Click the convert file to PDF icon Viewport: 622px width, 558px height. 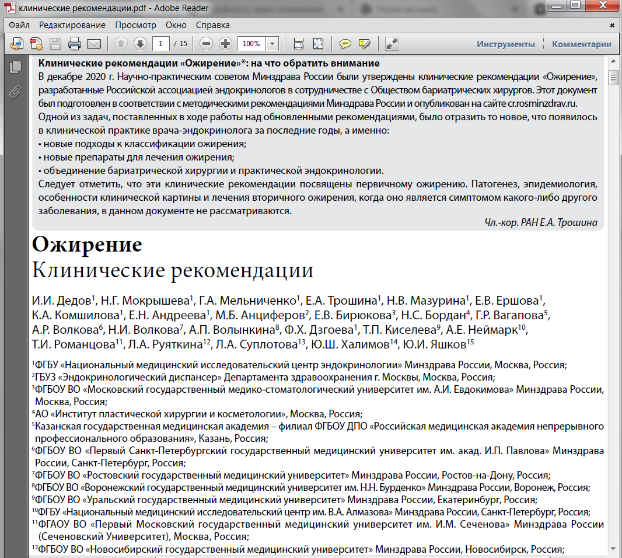(x=36, y=44)
